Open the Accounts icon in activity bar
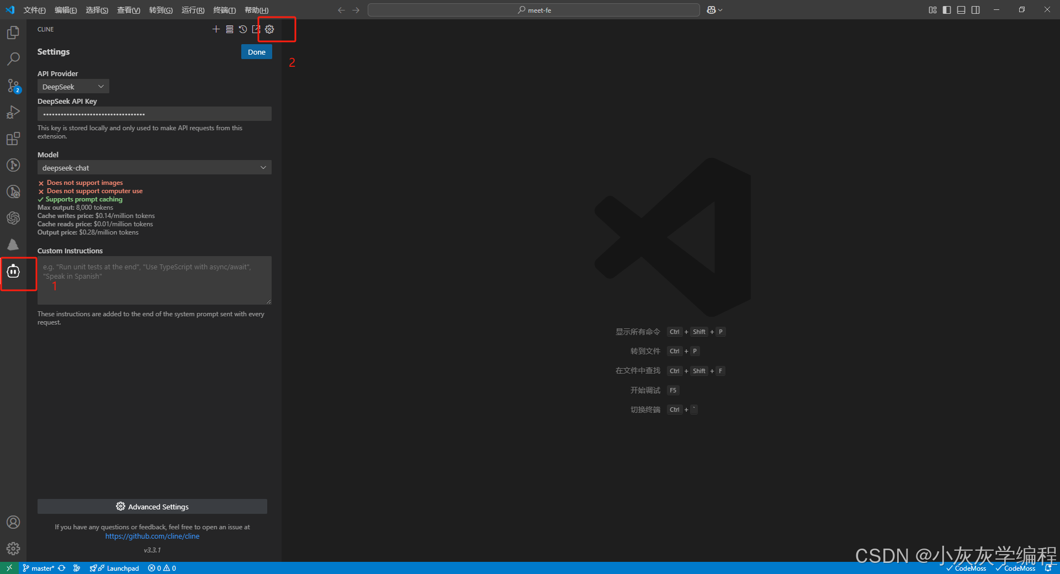 point(13,522)
